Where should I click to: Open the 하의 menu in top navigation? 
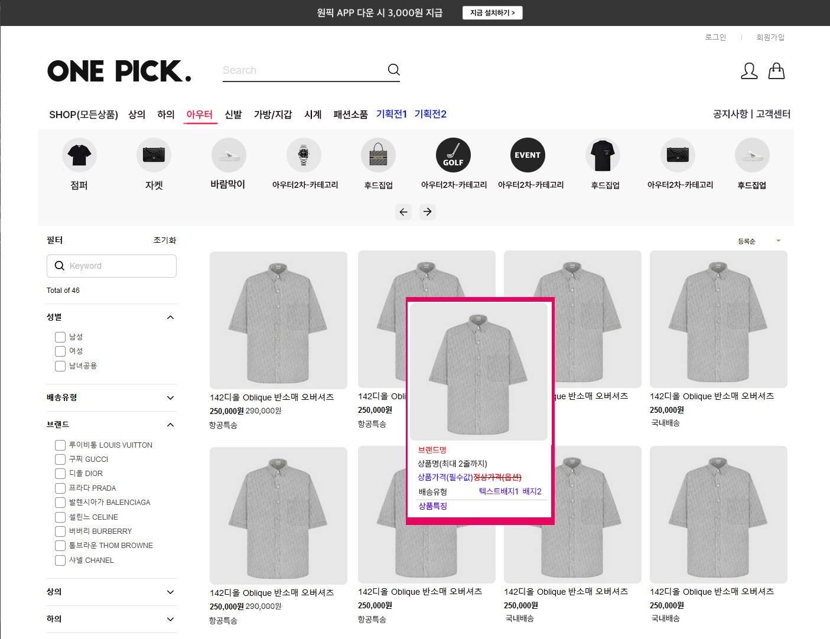(166, 115)
